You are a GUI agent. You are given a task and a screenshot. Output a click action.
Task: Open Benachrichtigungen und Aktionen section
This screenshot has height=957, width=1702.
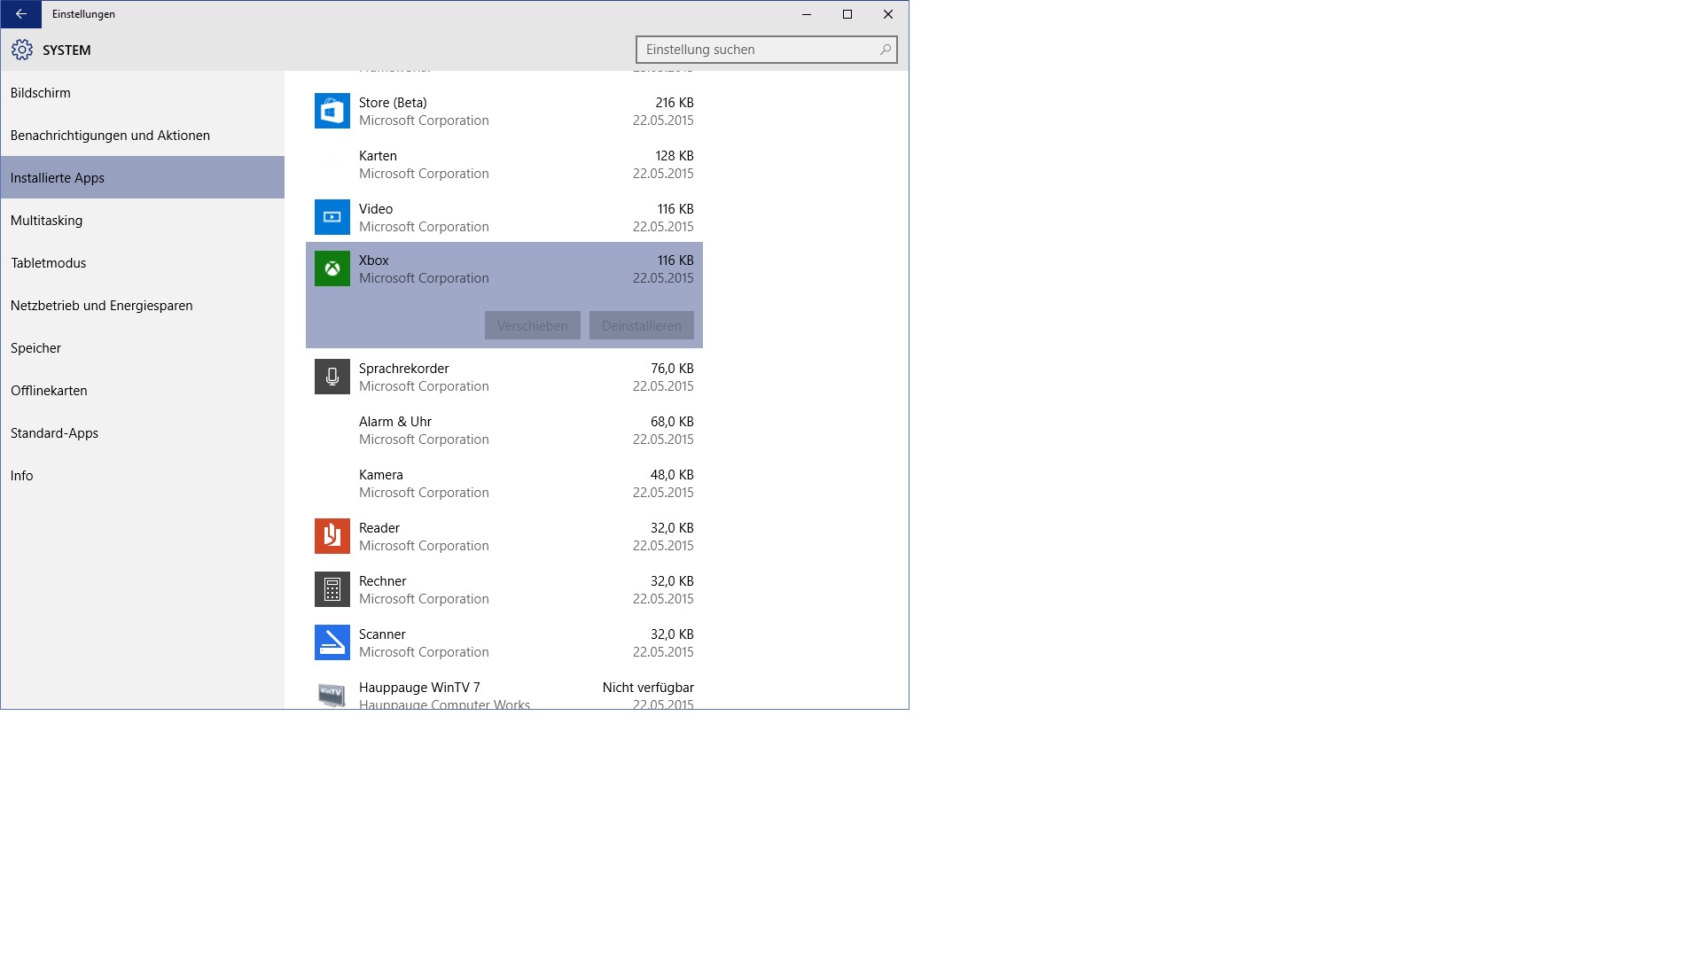coord(110,136)
